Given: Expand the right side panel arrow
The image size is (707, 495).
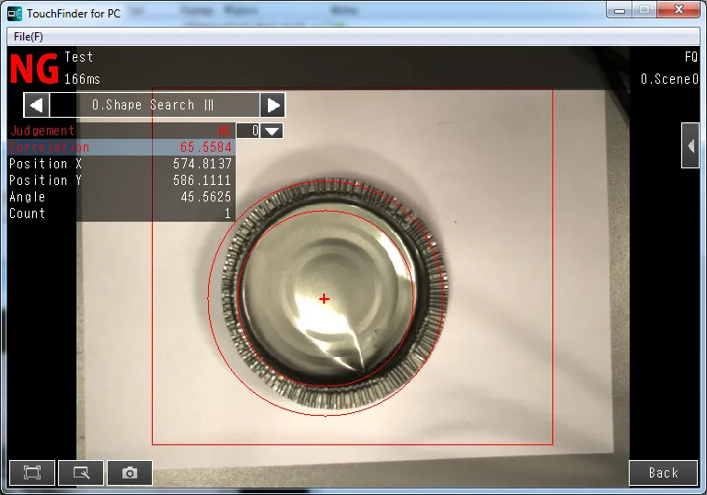Looking at the screenshot, I should tap(690, 145).
